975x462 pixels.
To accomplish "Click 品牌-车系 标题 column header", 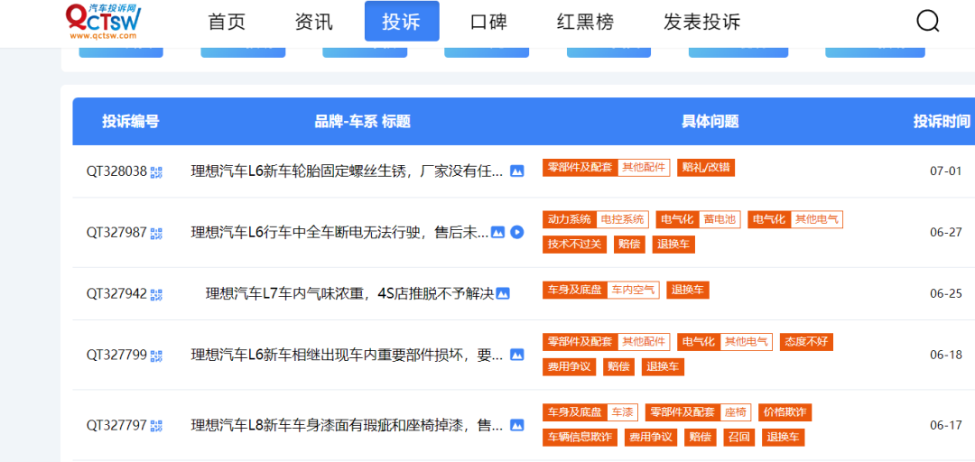I will (x=363, y=121).
